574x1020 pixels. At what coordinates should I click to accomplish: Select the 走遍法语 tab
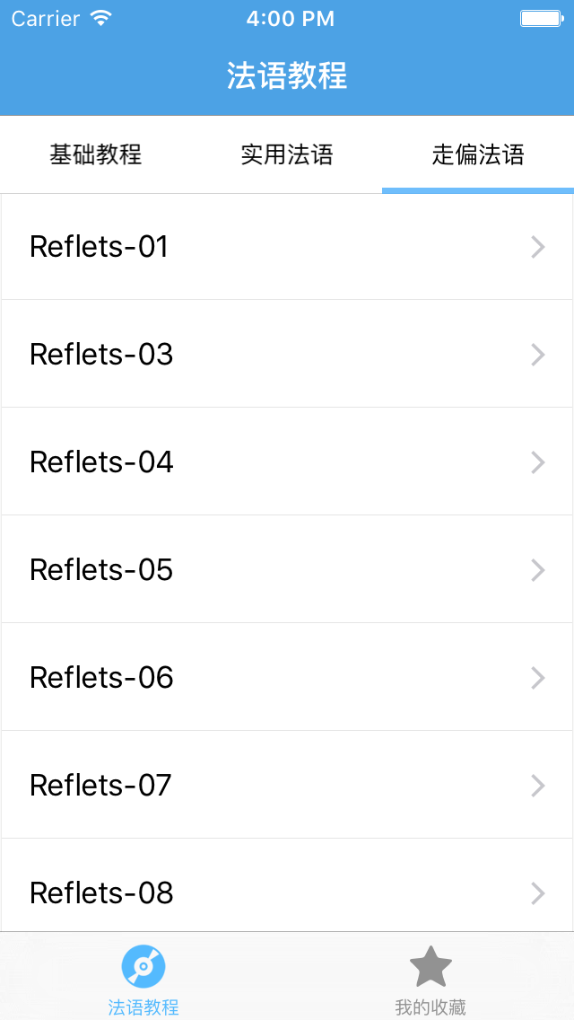(478, 154)
